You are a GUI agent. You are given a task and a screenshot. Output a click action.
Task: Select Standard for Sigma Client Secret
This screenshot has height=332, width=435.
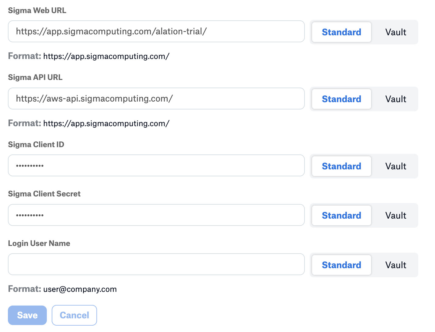(x=341, y=215)
